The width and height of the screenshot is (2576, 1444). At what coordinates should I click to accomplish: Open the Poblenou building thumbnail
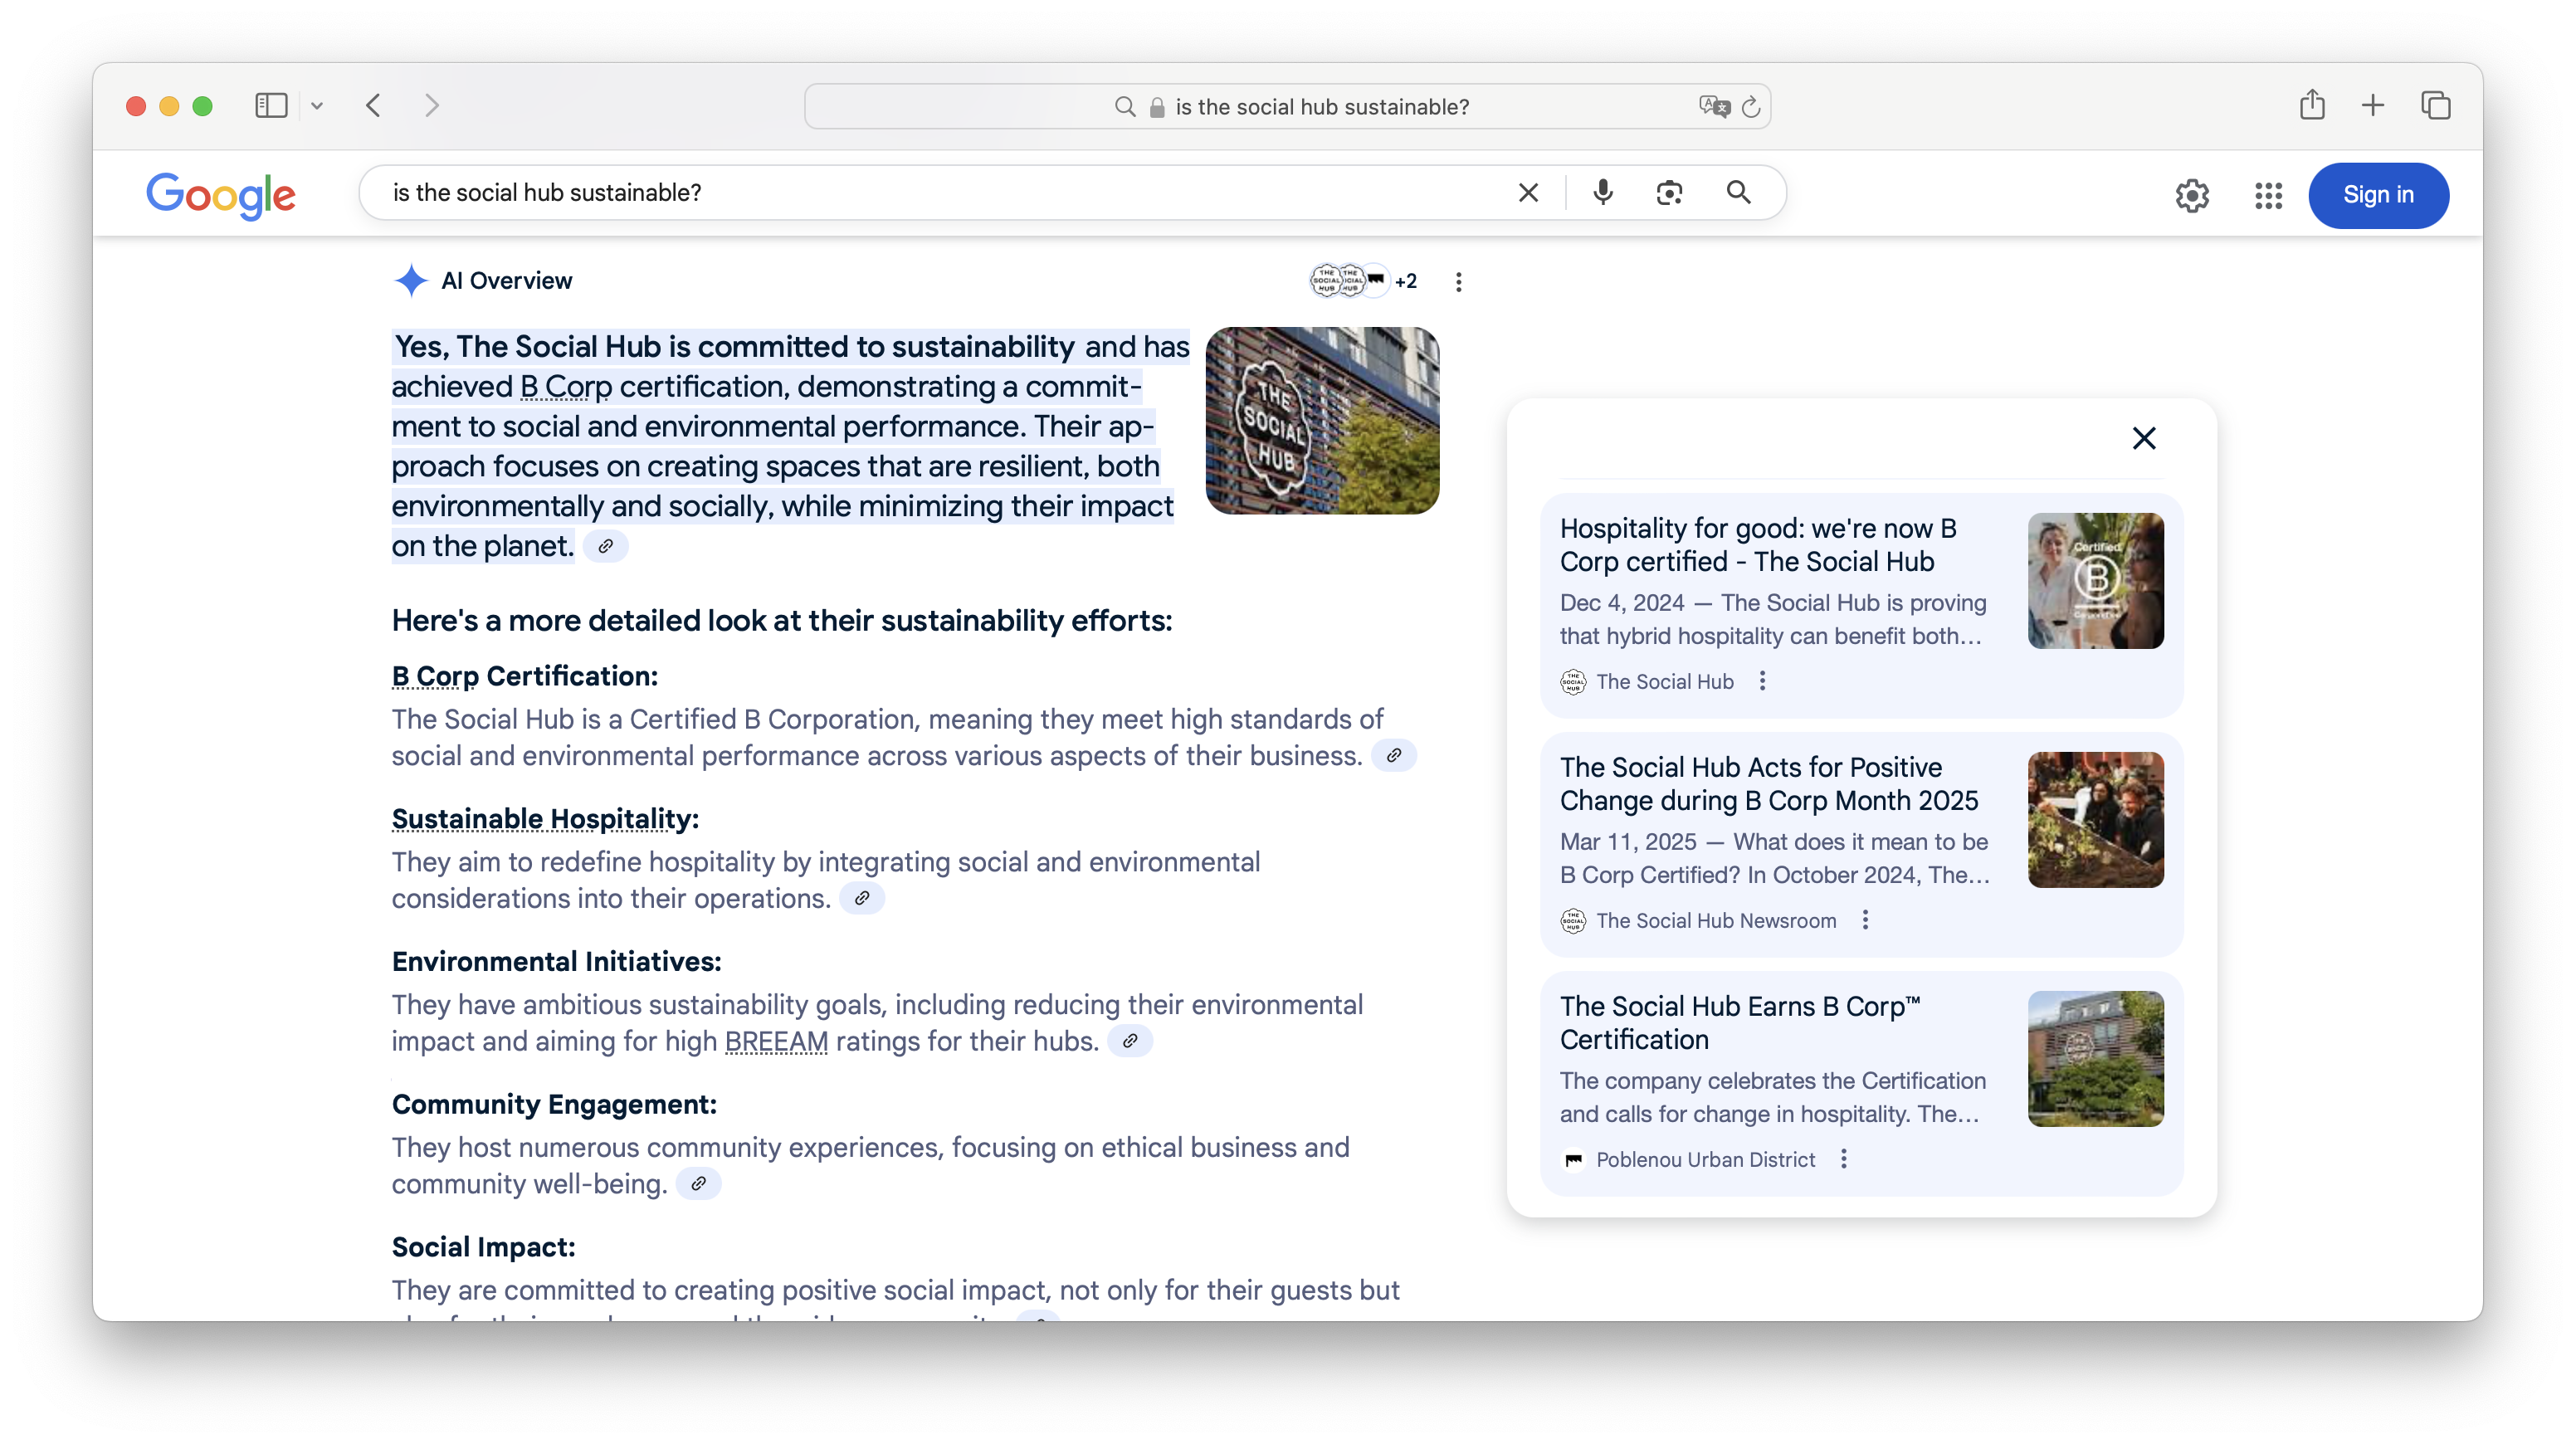(x=2096, y=1059)
